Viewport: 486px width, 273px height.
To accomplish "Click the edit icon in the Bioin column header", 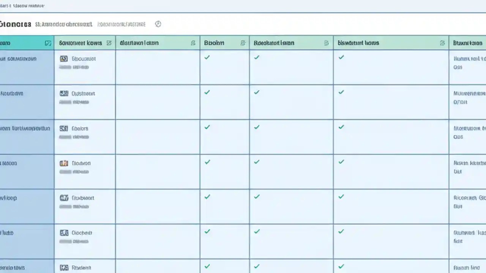I will (x=243, y=43).
